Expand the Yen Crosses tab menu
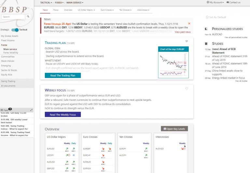 click(125, 10)
